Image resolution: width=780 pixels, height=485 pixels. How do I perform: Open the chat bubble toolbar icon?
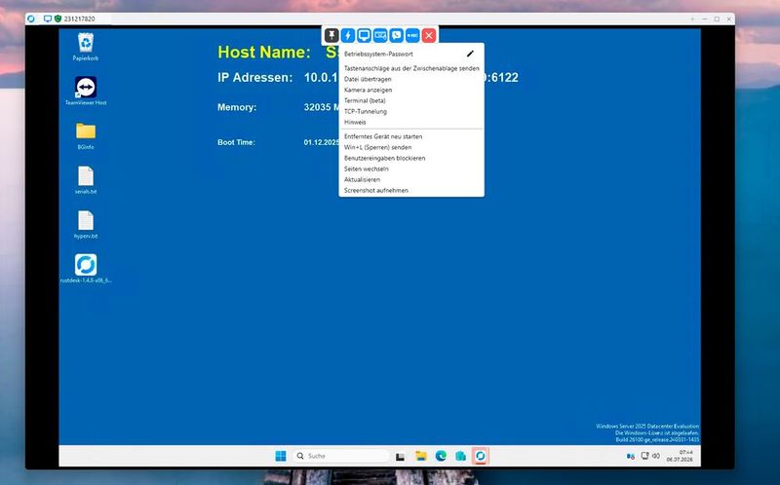coord(397,35)
